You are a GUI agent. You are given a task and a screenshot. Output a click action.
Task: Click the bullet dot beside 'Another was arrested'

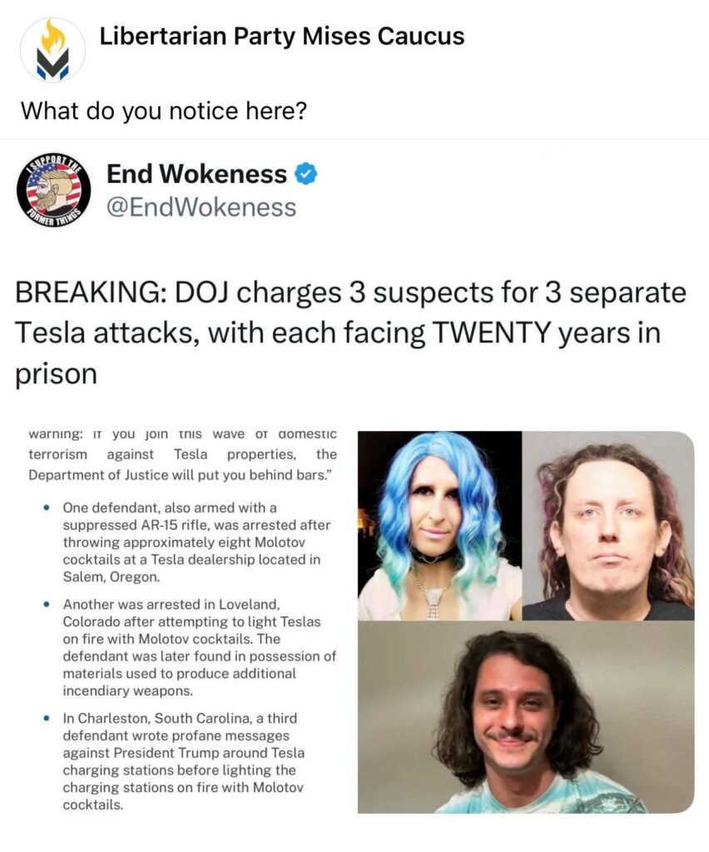tap(47, 605)
